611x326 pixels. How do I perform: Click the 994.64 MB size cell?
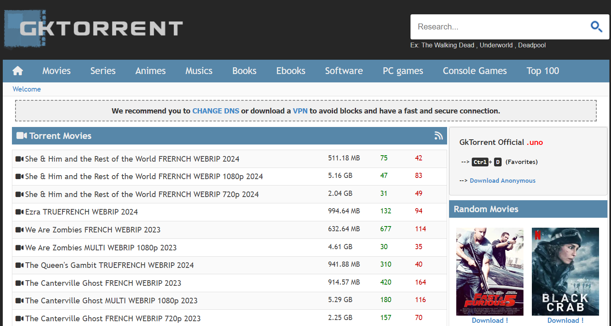pos(344,211)
